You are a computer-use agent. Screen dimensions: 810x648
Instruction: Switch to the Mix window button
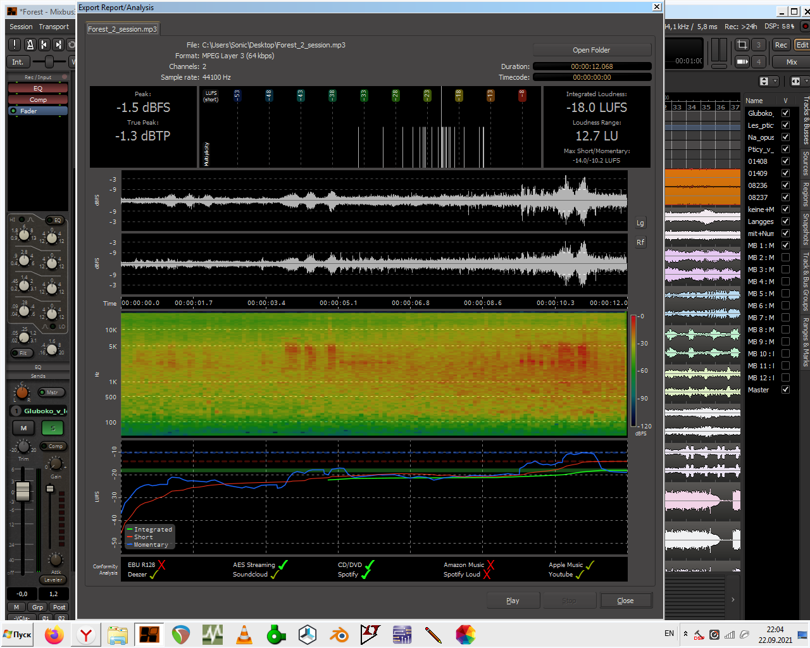pos(791,62)
